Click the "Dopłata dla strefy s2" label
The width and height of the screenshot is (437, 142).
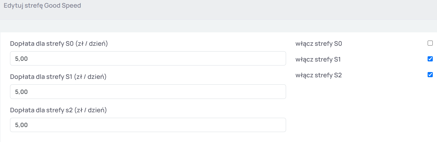(41, 110)
